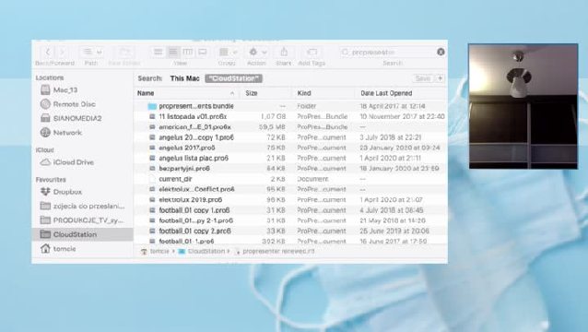Open the Share toolbar button
The width and height of the screenshot is (588, 332).
284,52
